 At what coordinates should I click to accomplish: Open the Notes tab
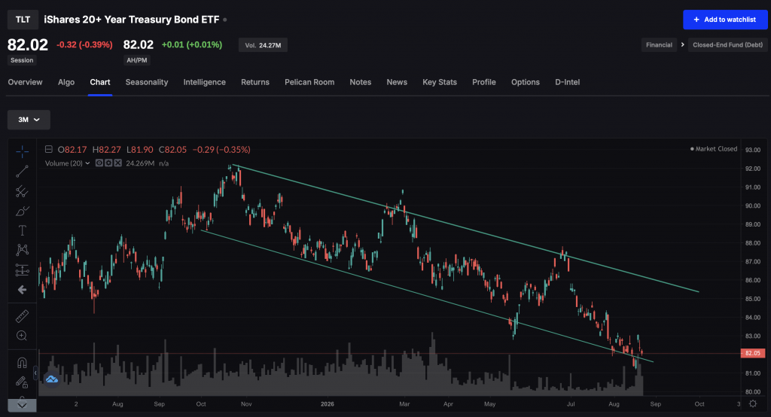361,82
